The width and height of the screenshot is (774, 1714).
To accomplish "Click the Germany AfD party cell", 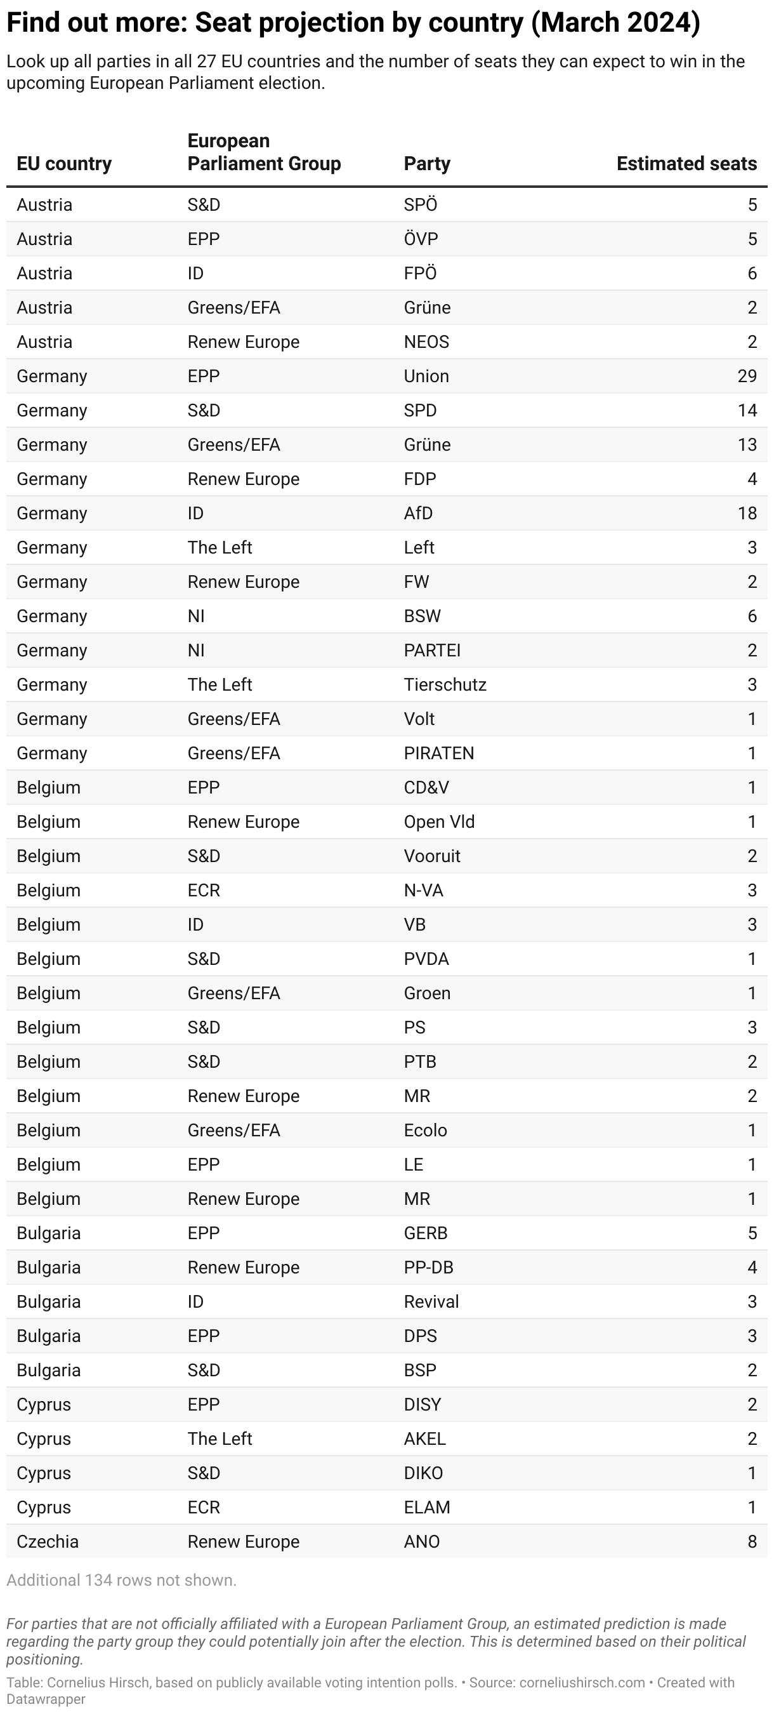I will (x=418, y=513).
